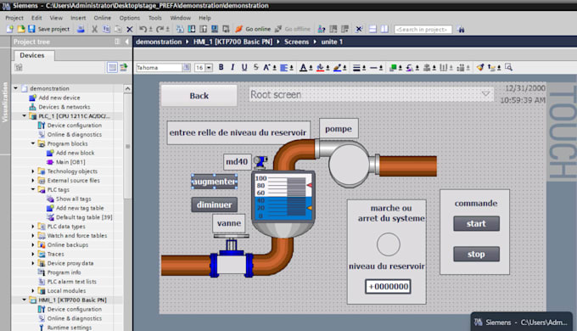Image resolution: width=577 pixels, height=331 pixels.
Task: Redo the last action
Action: 160,29
